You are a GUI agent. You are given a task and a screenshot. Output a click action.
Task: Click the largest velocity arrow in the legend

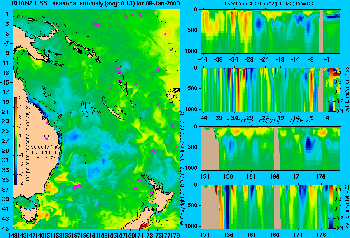(53, 158)
